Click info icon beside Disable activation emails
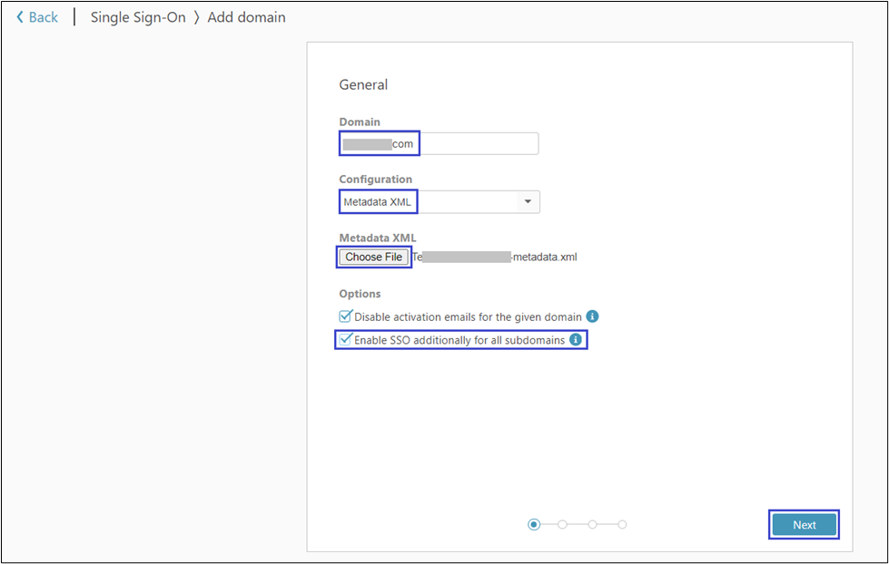889x564 pixels. (x=592, y=316)
